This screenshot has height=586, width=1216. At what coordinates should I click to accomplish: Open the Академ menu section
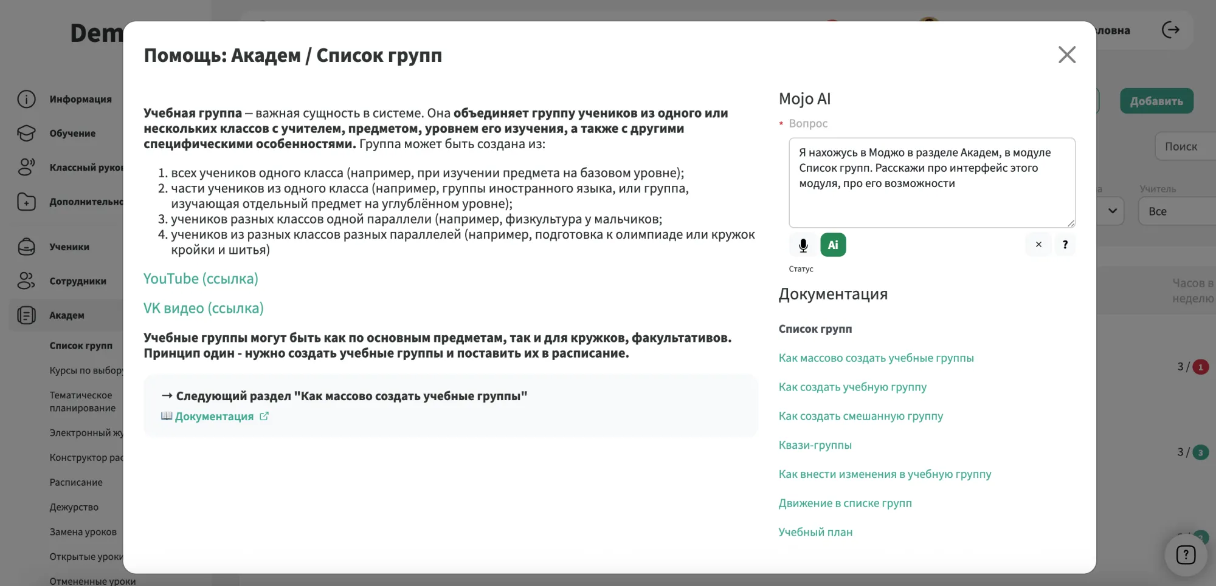coord(67,315)
